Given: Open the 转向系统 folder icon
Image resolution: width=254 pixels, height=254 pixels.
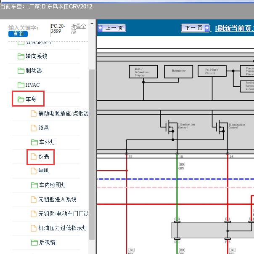Looking at the screenshot, I should coord(21,56).
